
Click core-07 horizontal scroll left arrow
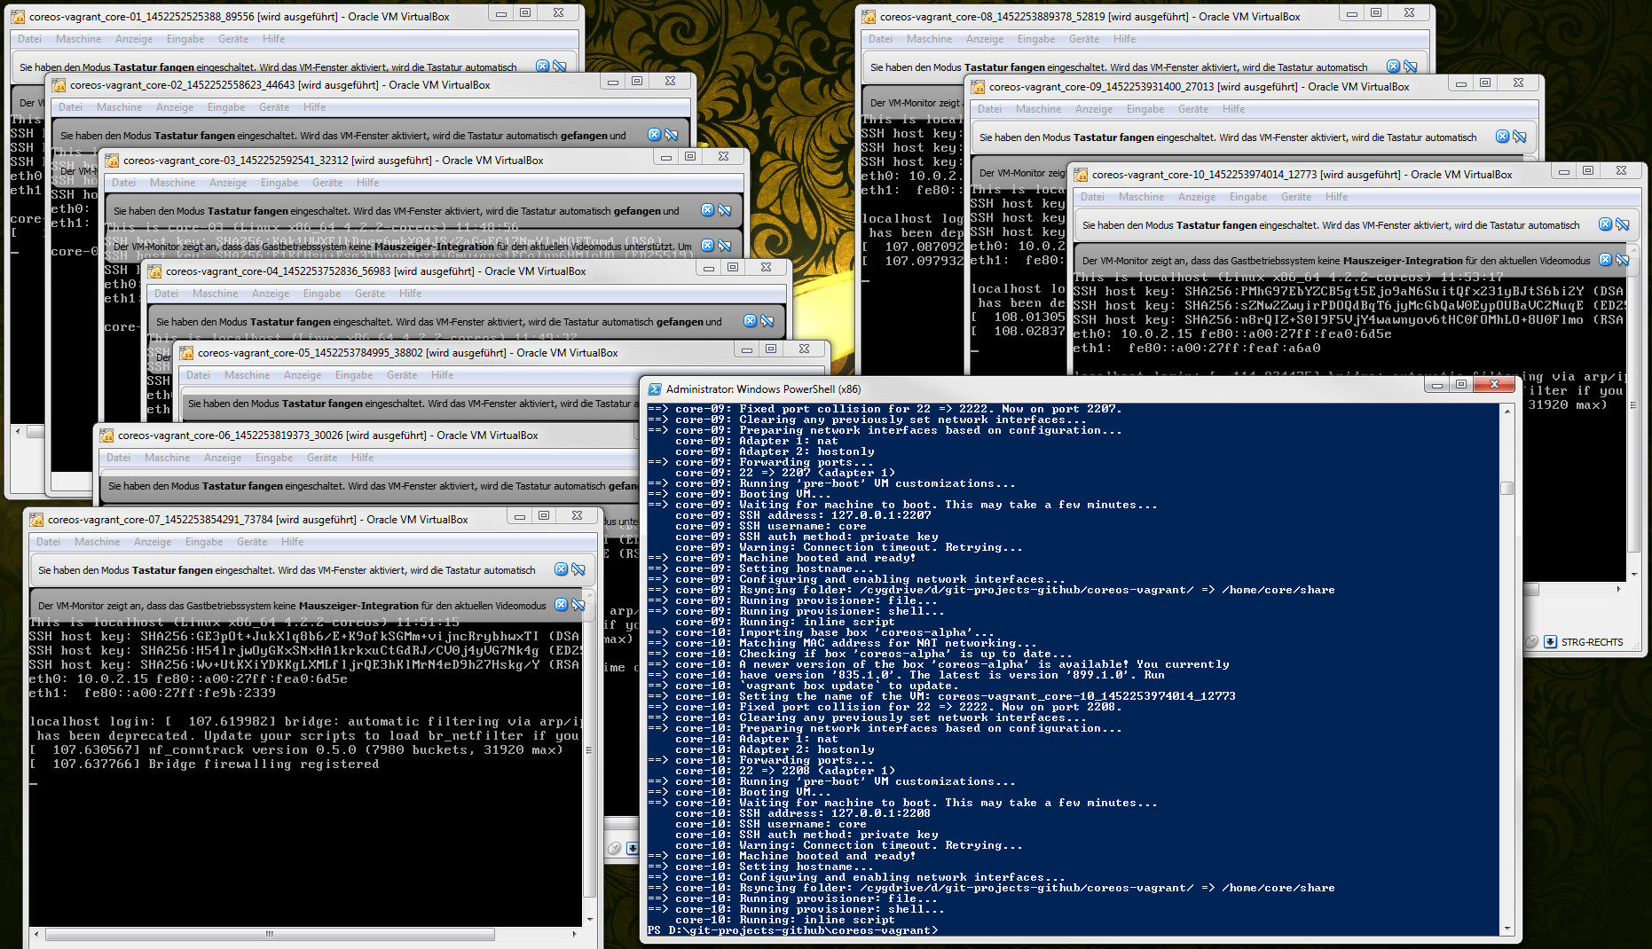pos(36,934)
